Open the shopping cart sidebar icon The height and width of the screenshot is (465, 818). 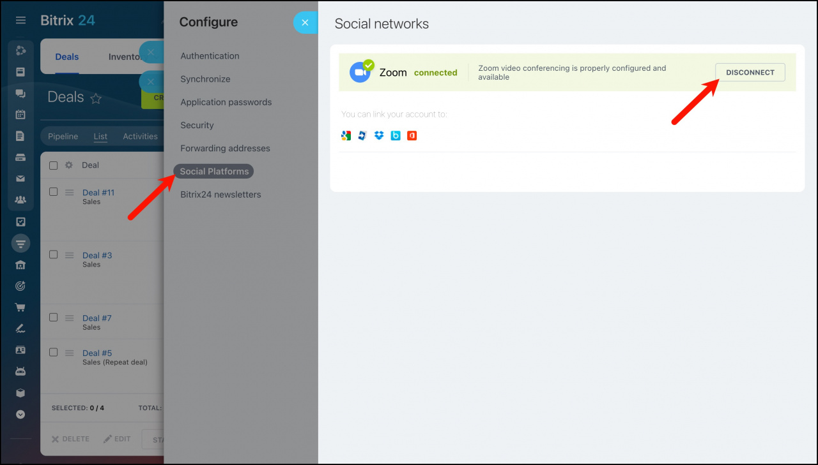tap(20, 307)
